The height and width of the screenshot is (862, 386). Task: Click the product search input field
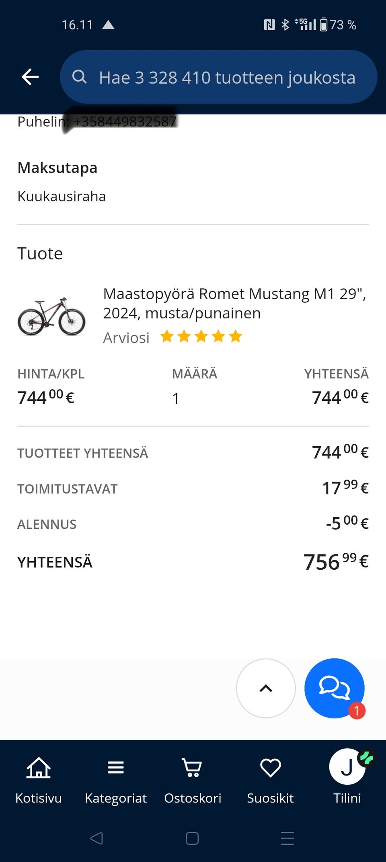tap(227, 77)
